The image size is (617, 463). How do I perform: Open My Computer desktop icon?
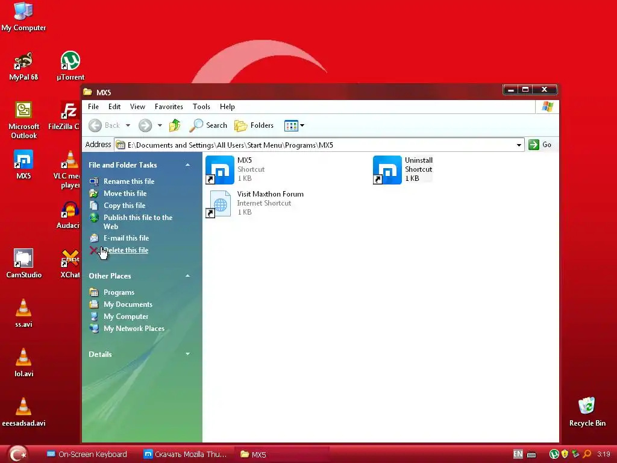click(23, 16)
